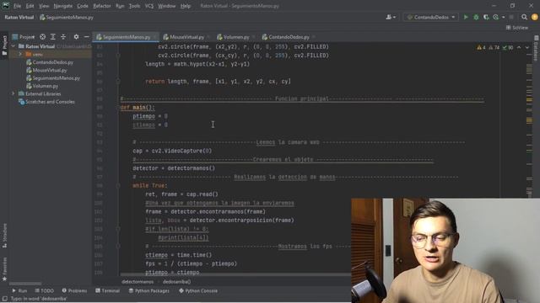The width and height of the screenshot is (540, 303).
Task: Collapse the Raton Virtual project root
Action: 13,46
